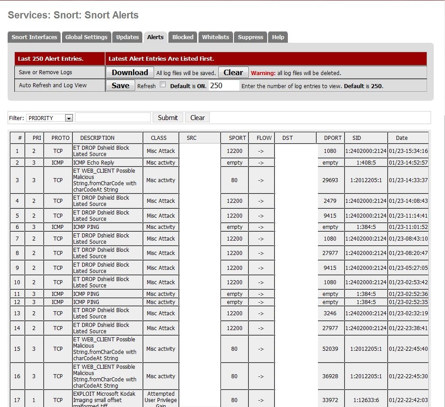Select destination port 2479

330,201
